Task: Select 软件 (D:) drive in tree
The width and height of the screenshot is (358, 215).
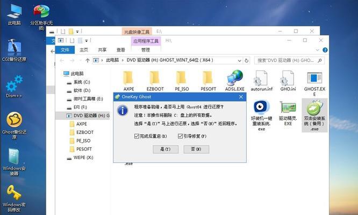Action: [x=79, y=90]
